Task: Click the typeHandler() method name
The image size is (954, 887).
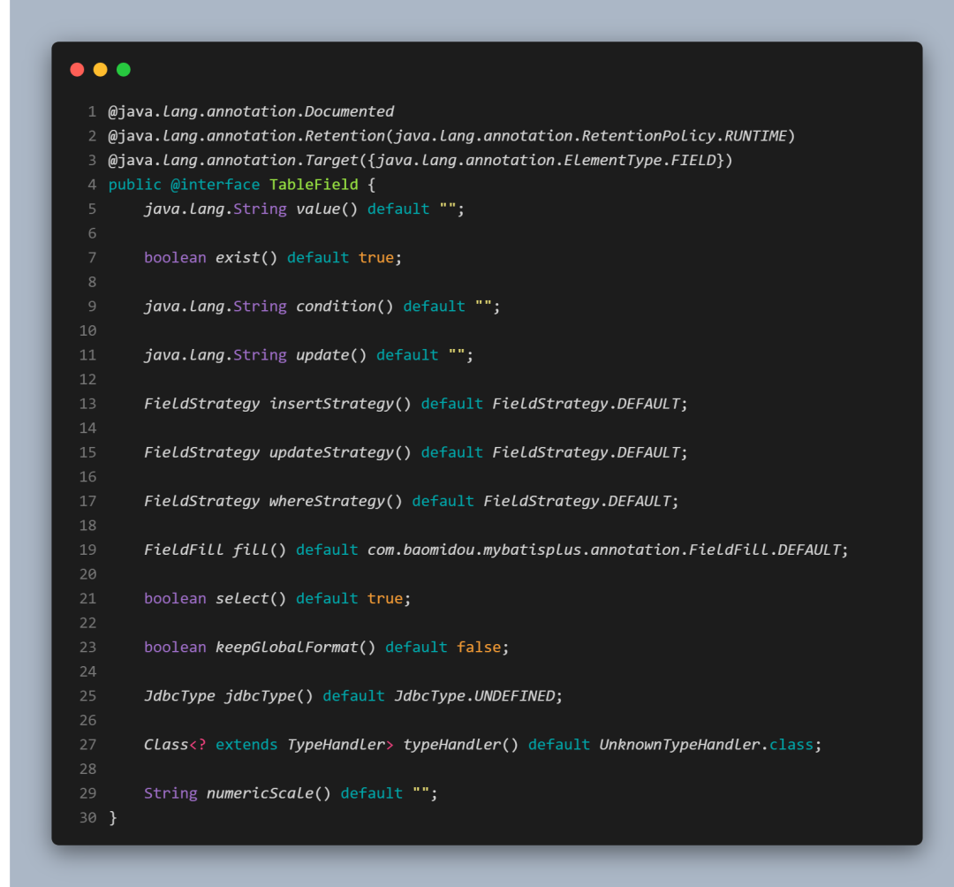Action: tap(461, 745)
